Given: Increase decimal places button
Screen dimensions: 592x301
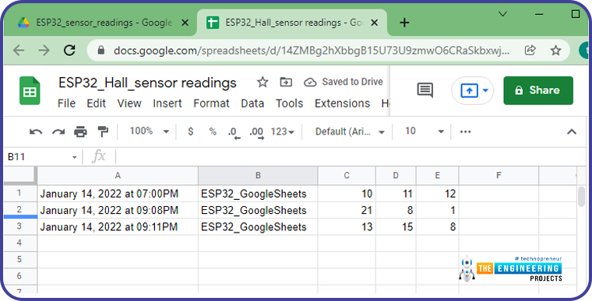Looking at the screenshot, I should [256, 133].
